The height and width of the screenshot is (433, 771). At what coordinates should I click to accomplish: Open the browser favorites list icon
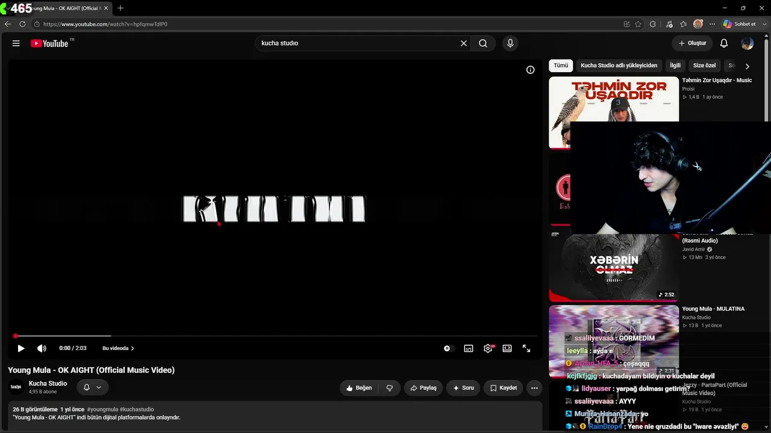pos(684,24)
